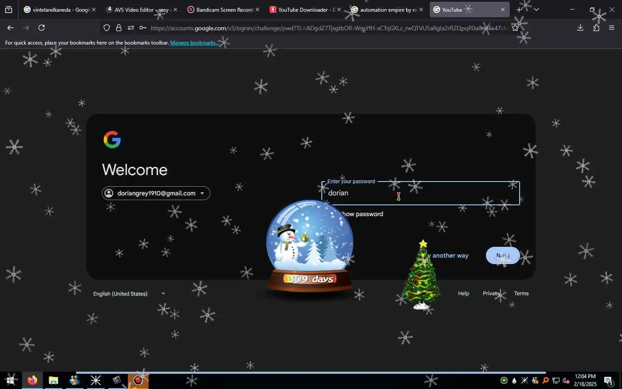Open the Help link
Screen dimensions: 622x389
(x=463, y=293)
